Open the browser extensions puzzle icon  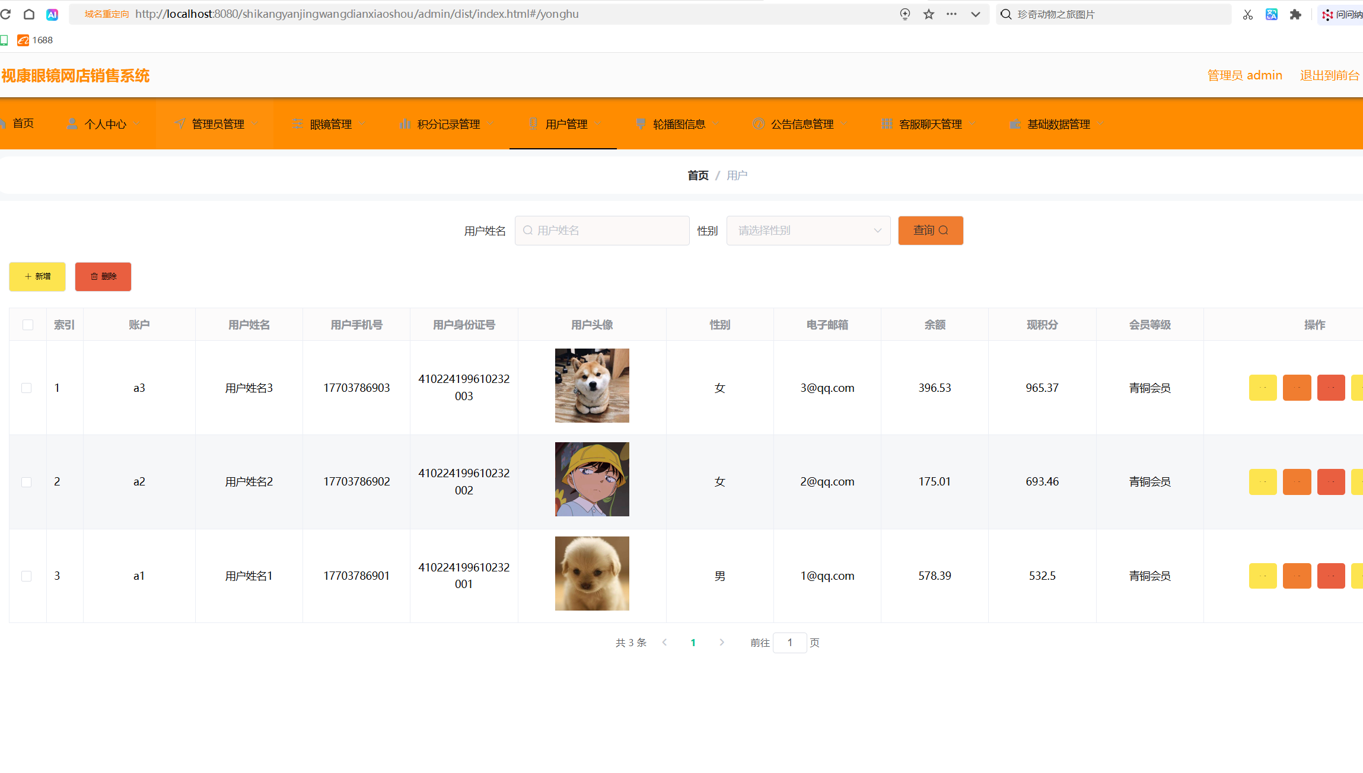tap(1295, 14)
